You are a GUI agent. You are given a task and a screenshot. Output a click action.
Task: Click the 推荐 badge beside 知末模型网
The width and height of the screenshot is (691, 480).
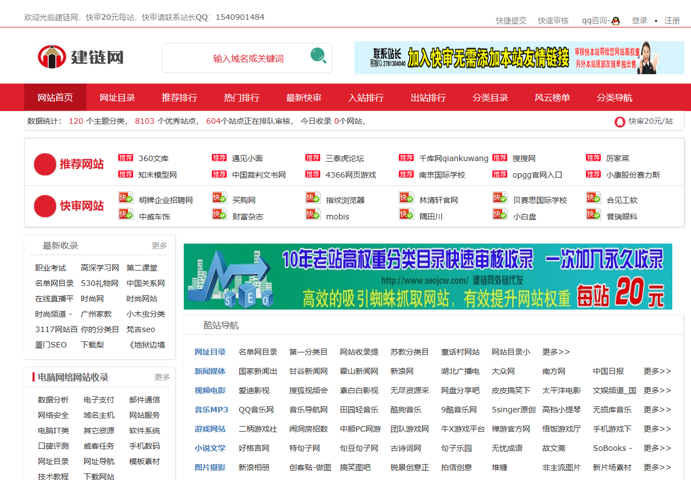tap(125, 174)
